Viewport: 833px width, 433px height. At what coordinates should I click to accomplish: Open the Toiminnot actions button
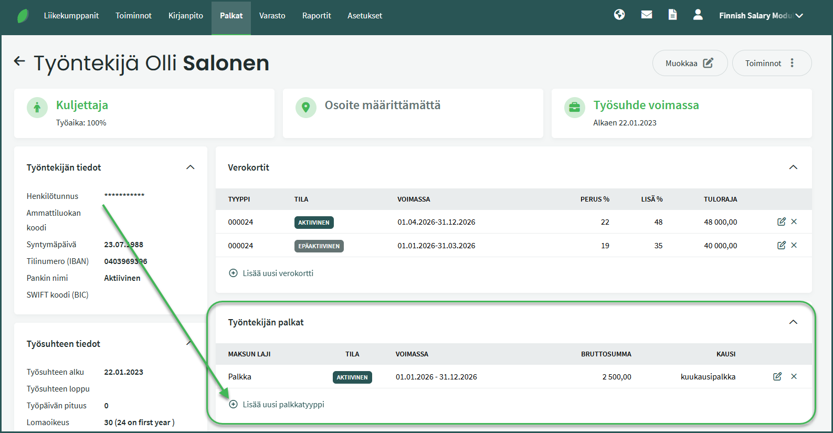click(x=771, y=63)
